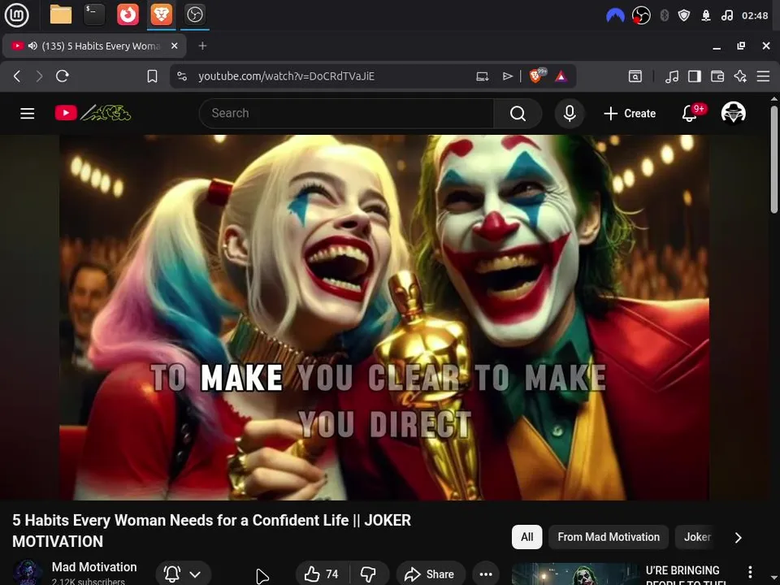Click the Brave playlist send icon
This screenshot has height=585, width=780.
pos(507,76)
